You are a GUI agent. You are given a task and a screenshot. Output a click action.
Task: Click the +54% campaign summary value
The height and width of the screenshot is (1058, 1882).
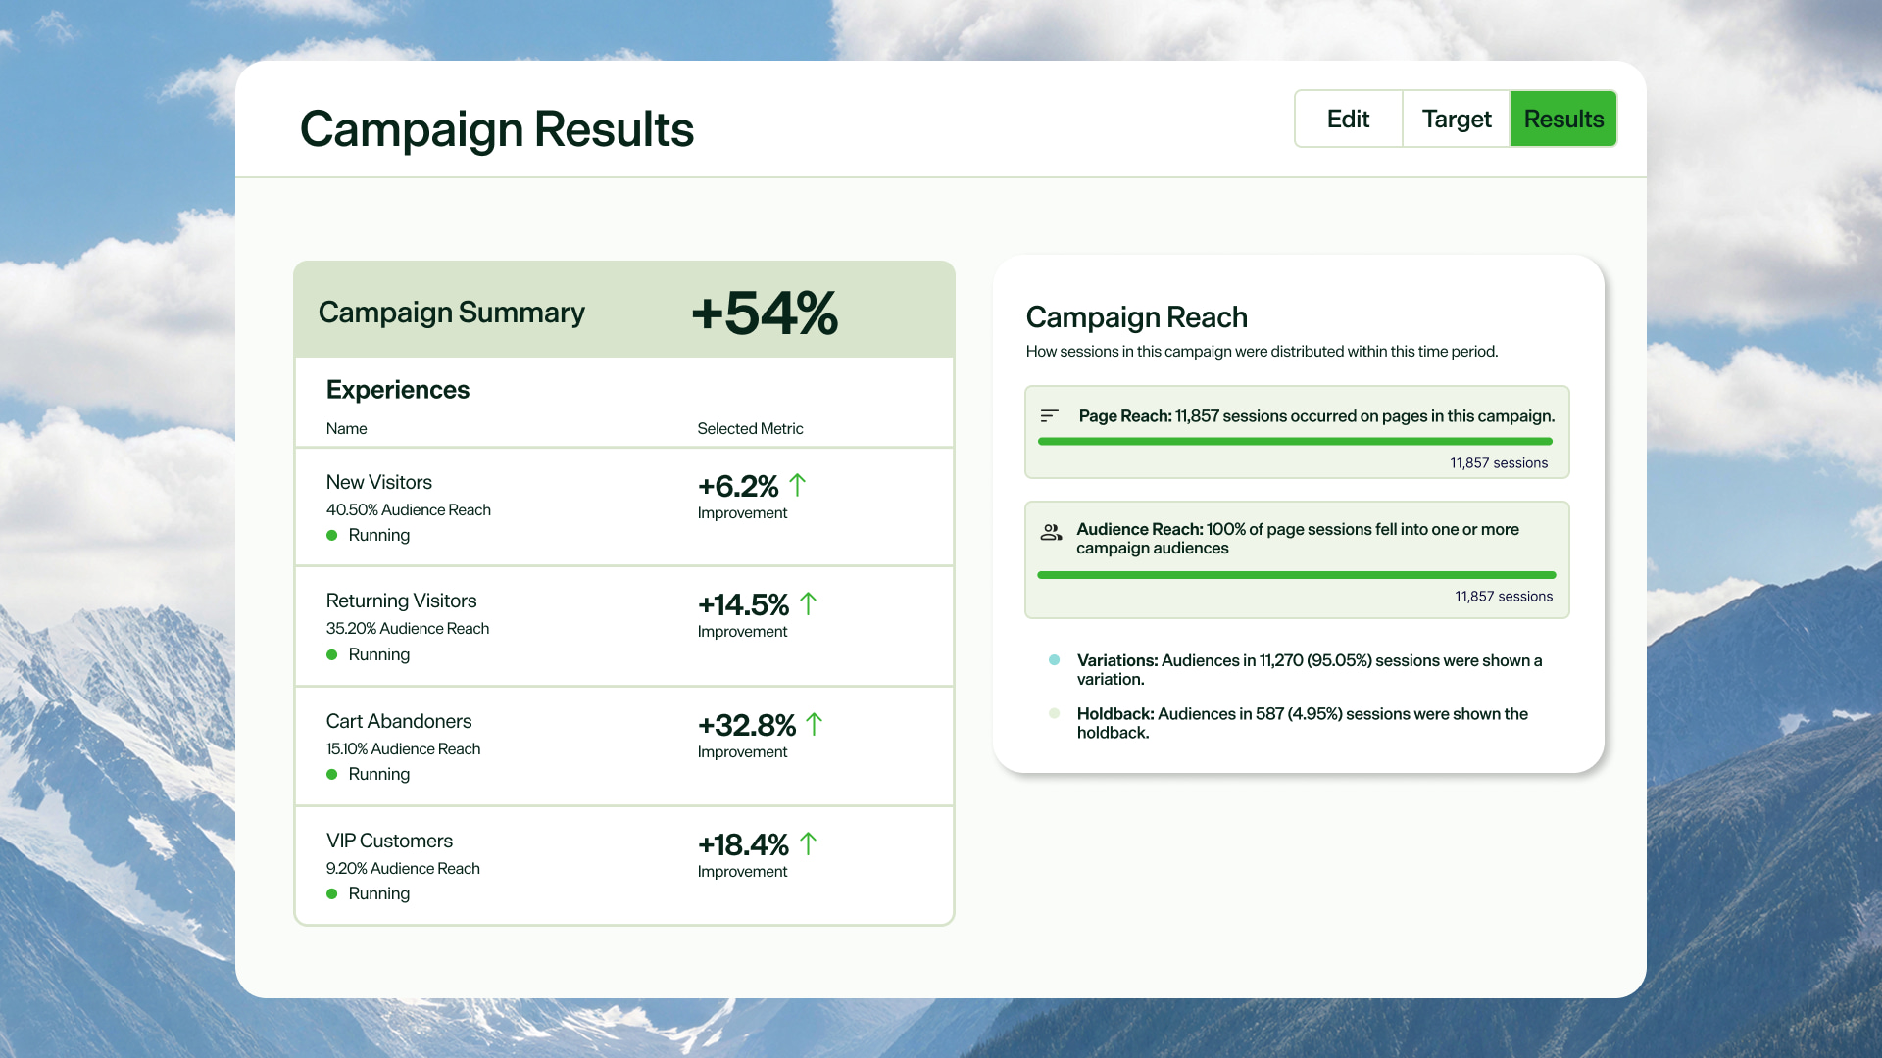(x=765, y=313)
